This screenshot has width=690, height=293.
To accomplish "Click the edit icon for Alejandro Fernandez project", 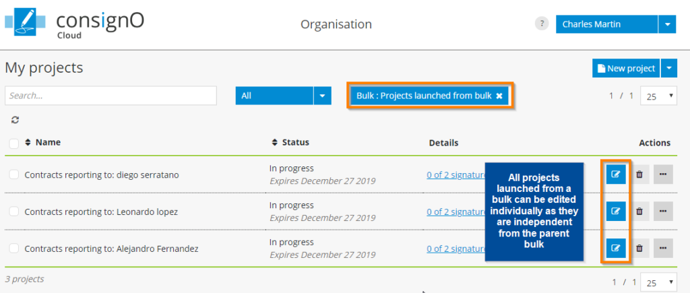I will point(615,249).
